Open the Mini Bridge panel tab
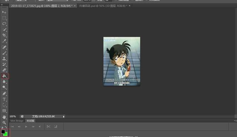Image resolution: width=237 pixels, height=137 pixels. pyautogui.click(x=17, y=121)
